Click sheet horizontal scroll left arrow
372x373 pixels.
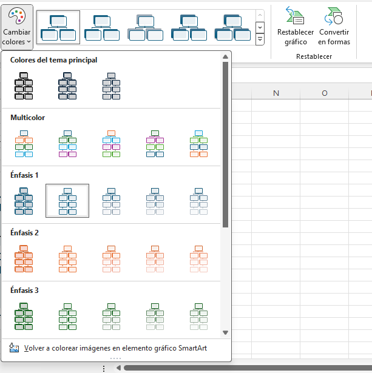click(118, 368)
